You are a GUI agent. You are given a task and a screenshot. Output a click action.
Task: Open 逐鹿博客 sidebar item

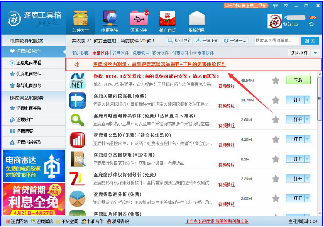(33, 131)
